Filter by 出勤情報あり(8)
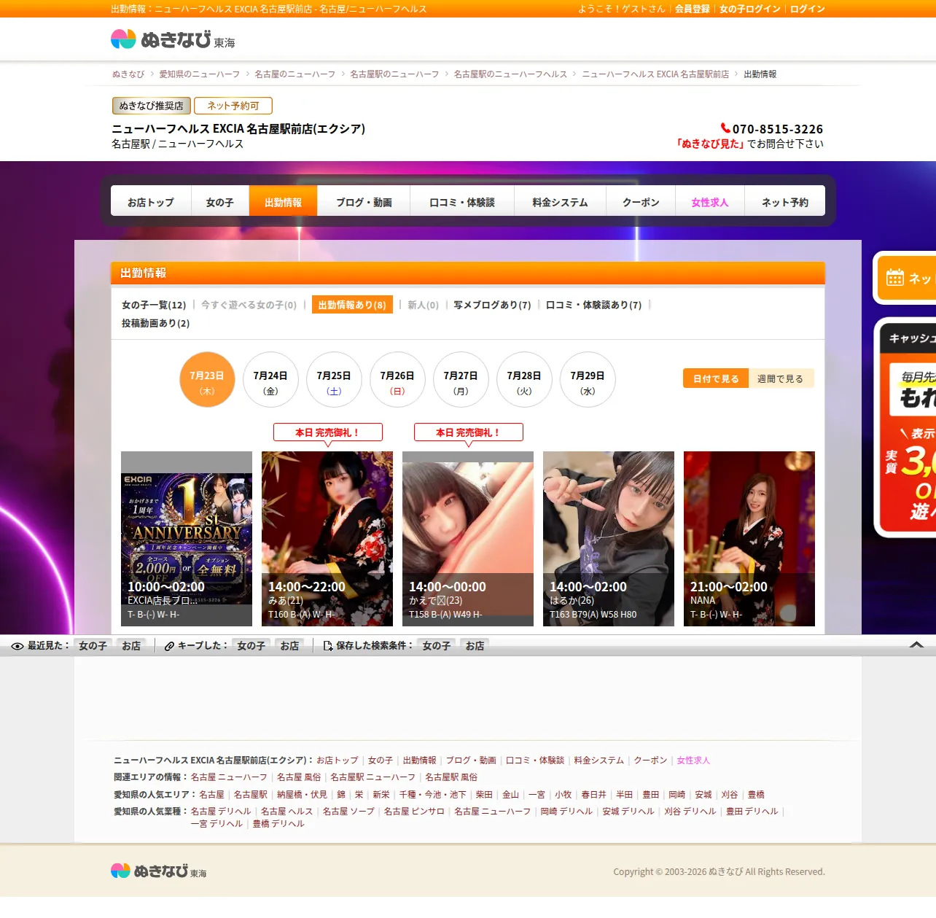936x918 pixels. pos(352,305)
